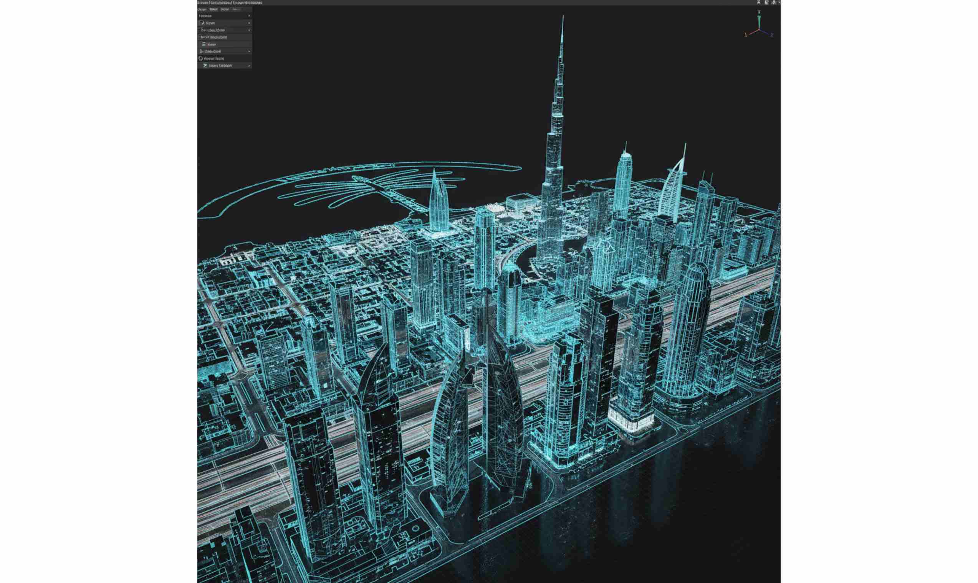The height and width of the screenshot is (583, 978).
Task: Click the fourth panel row without an arrow
Action: [214, 37]
